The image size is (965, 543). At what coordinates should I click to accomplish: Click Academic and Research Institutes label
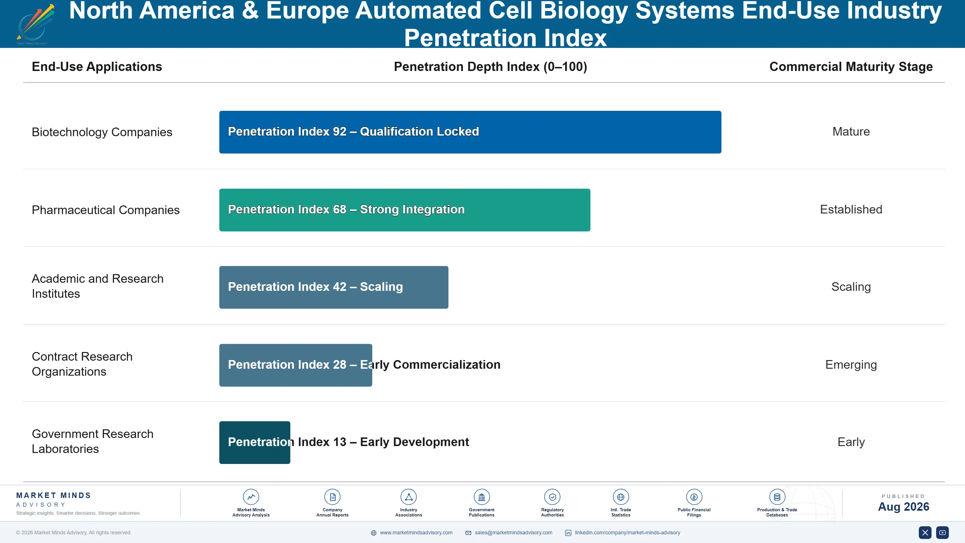[x=98, y=286]
